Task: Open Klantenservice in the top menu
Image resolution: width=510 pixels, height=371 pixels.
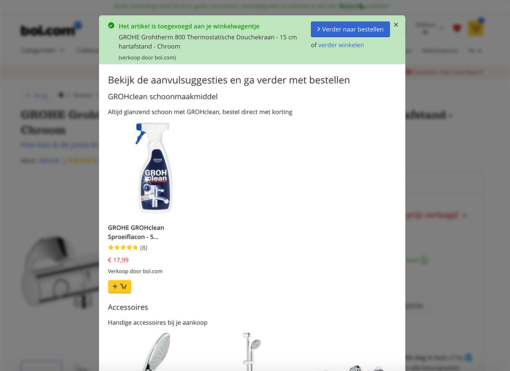Action: (440, 50)
